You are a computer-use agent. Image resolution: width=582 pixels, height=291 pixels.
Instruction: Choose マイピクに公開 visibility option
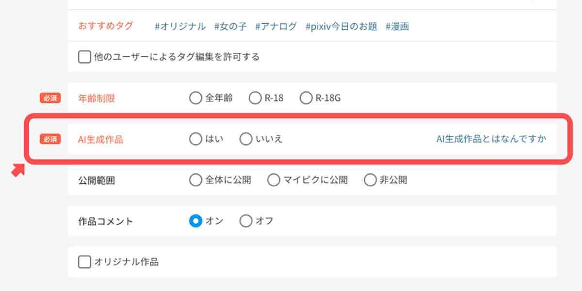click(274, 180)
